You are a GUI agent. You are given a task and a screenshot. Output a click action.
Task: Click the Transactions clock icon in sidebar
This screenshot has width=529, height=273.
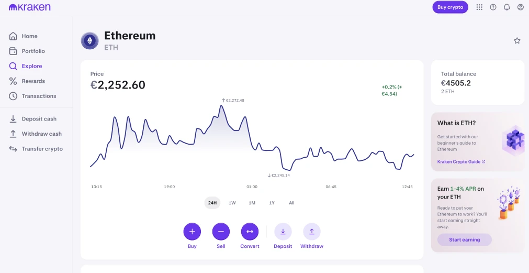[13, 96]
